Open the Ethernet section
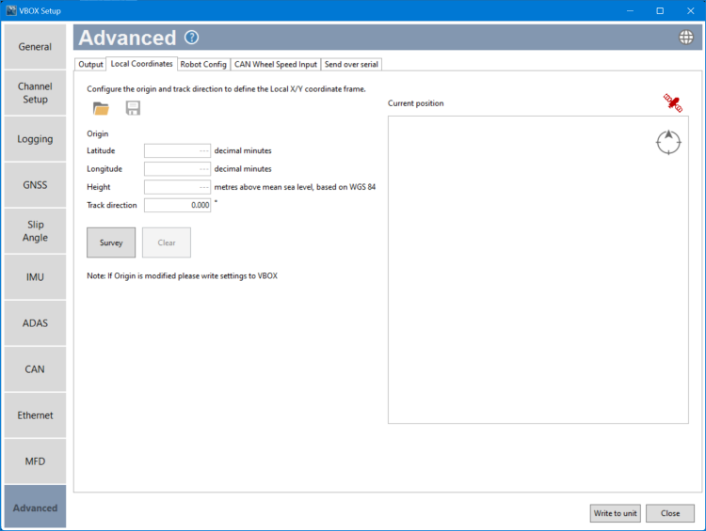 (x=35, y=415)
